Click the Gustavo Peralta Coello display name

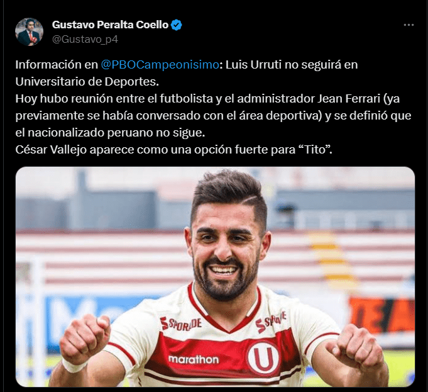pyautogui.click(x=110, y=25)
